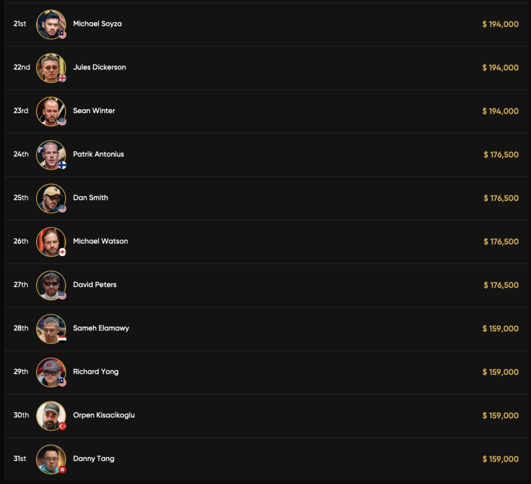This screenshot has width=531, height=484.
Task: Click the Jules Dickerson name
Action: [100, 68]
